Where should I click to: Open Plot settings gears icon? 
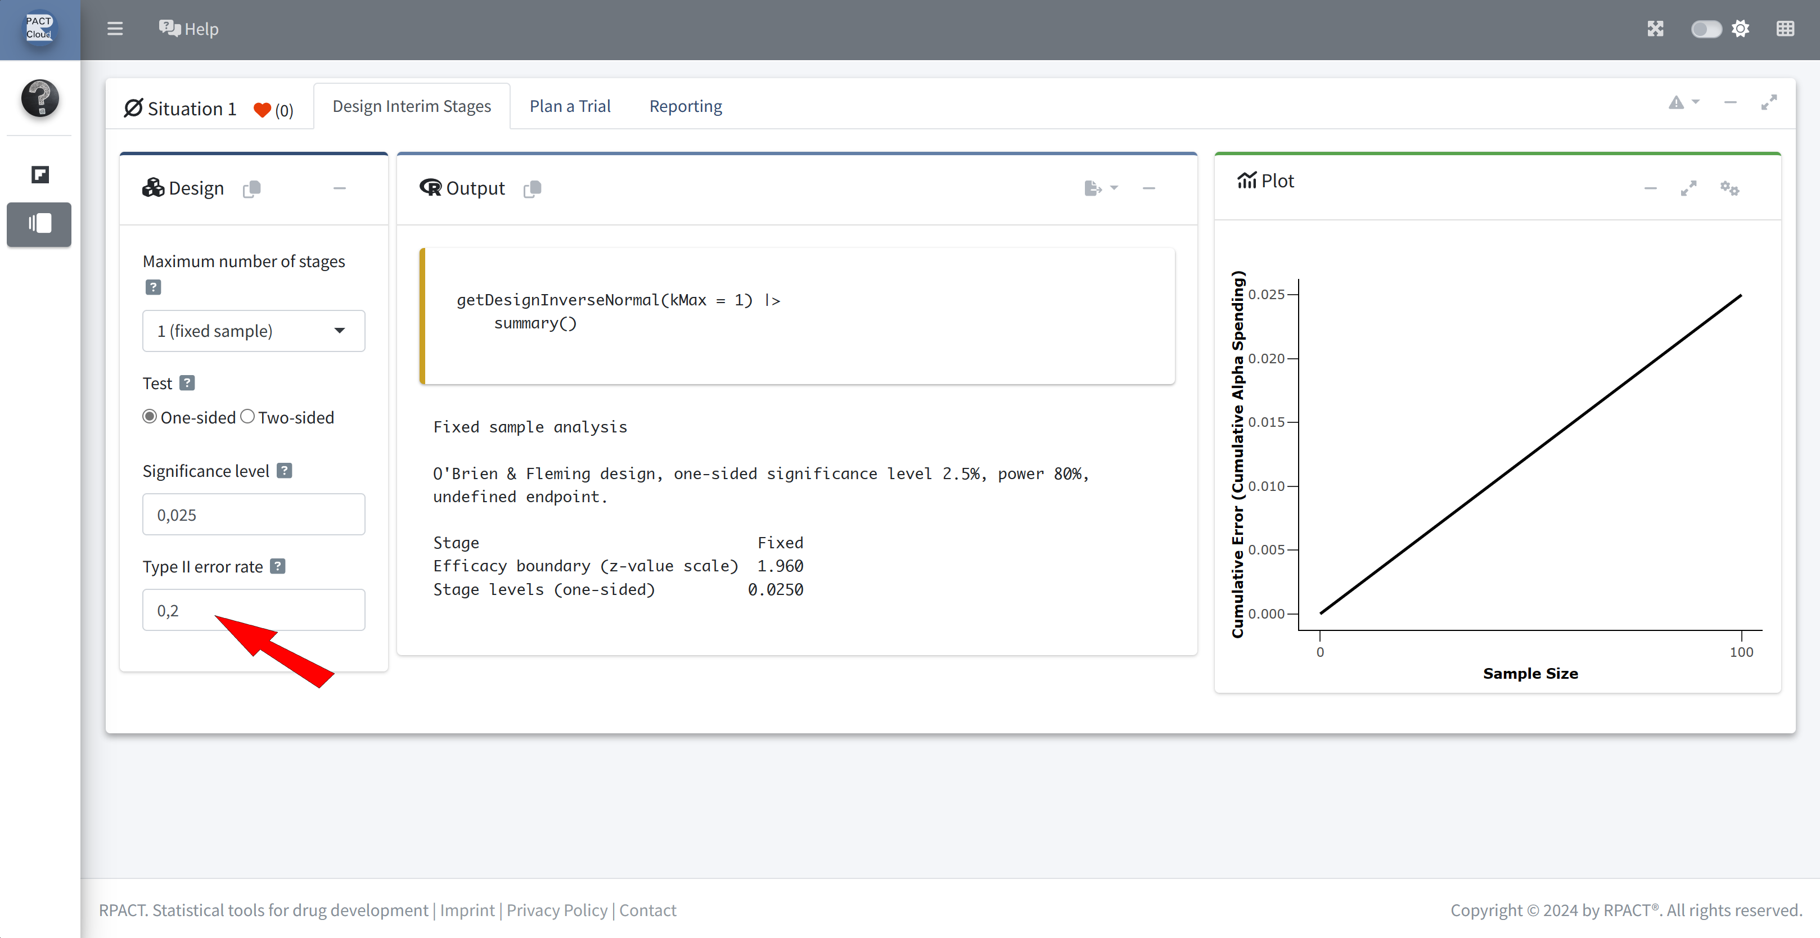click(x=1729, y=188)
